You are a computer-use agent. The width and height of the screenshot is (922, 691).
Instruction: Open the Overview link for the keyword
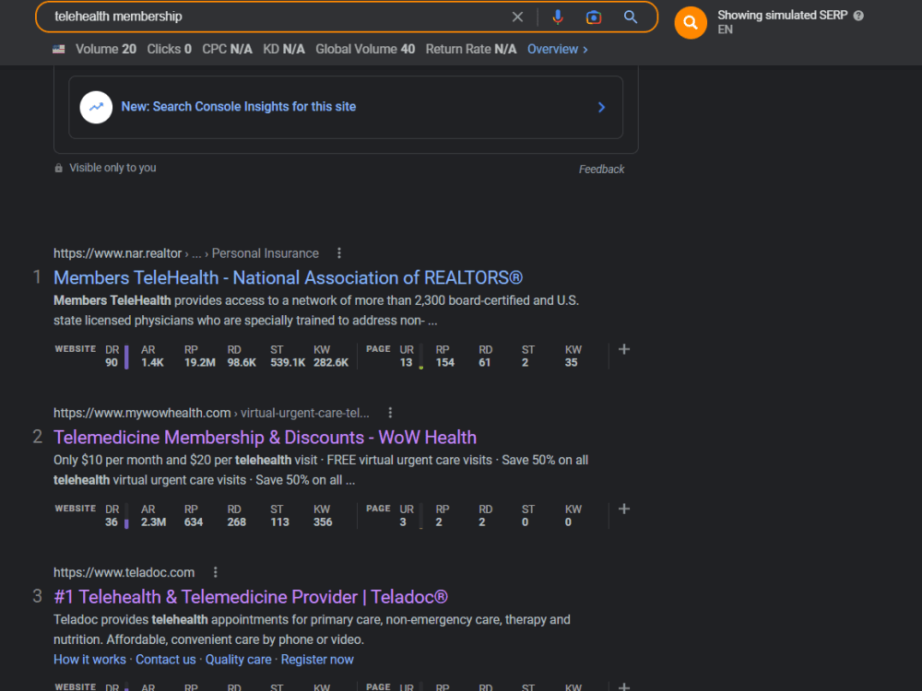click(x=558, y=50)
